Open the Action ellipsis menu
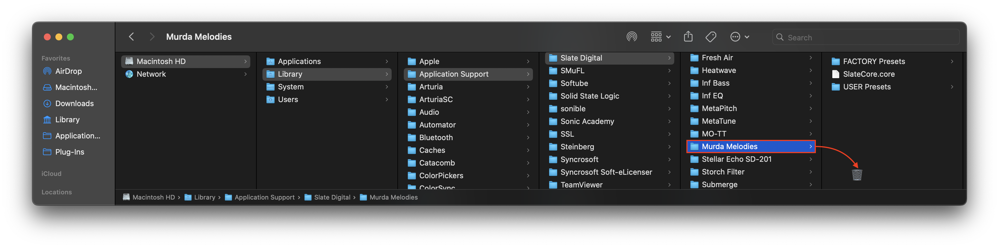Viewport: 999px width, 248px height. (739, 37)
